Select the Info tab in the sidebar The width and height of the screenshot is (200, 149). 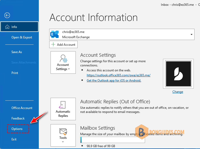(19, 27)
